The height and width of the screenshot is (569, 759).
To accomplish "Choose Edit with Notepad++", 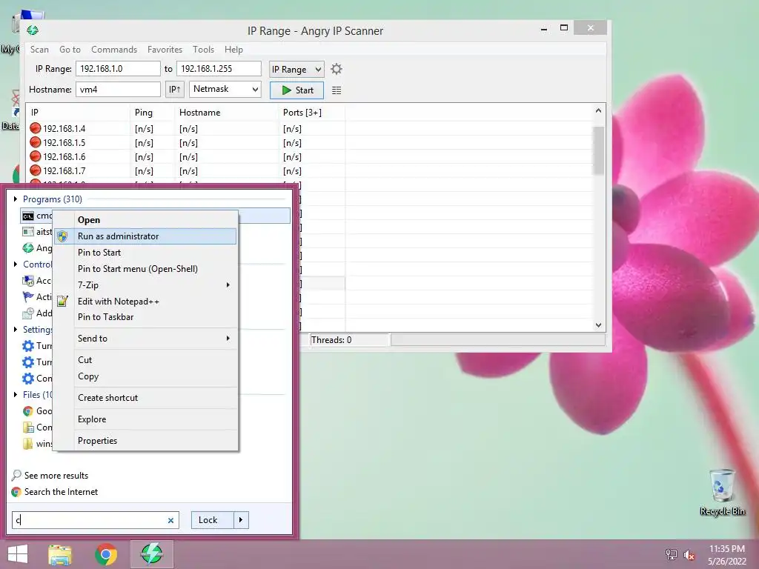I will 145,302.
